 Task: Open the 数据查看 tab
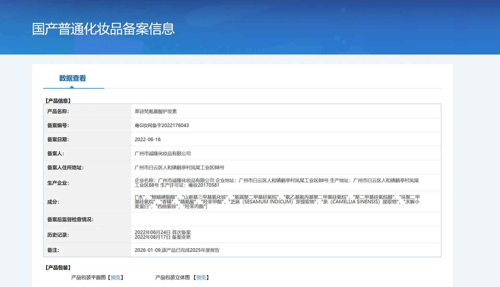pos(72,78)
